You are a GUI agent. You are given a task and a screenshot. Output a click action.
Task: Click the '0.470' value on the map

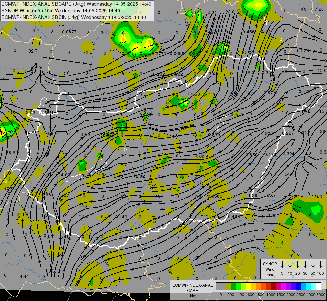tap(305, 92)
